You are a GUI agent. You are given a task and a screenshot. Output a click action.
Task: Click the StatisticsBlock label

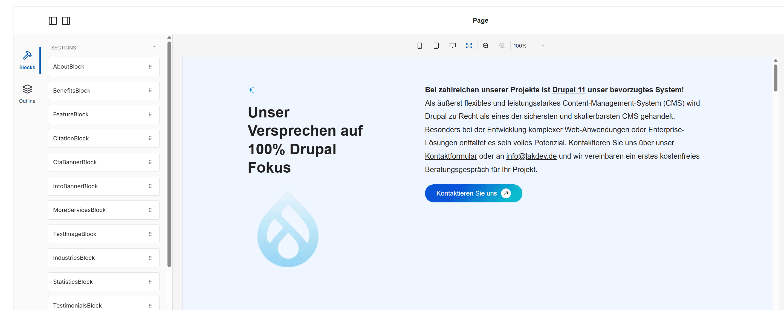73,282
